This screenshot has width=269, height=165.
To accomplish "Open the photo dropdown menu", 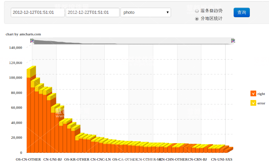I will [146, 12].
